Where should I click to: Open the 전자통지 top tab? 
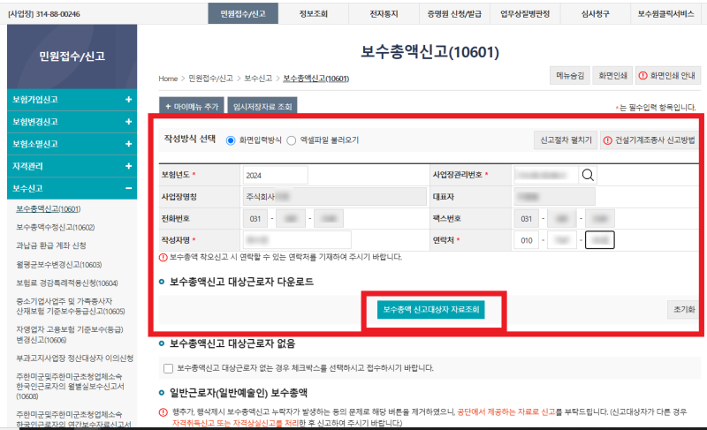(x=384, y=13)
